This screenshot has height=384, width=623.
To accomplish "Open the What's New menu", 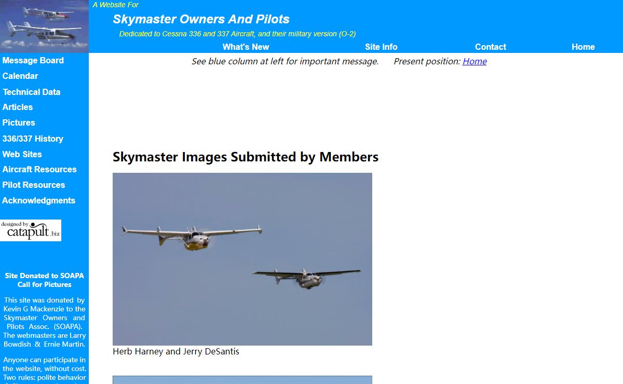I will point(246,47).
